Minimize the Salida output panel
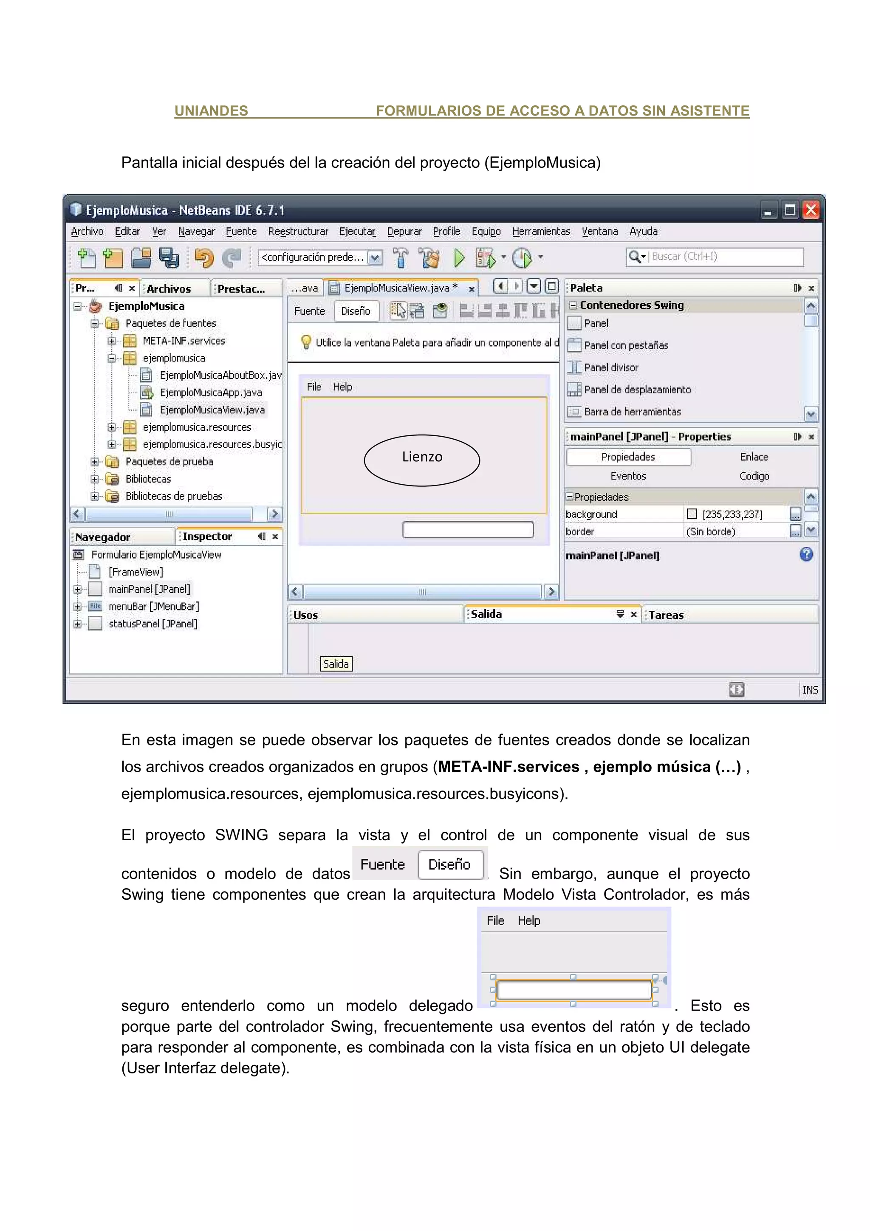 [x=620, y=614]
